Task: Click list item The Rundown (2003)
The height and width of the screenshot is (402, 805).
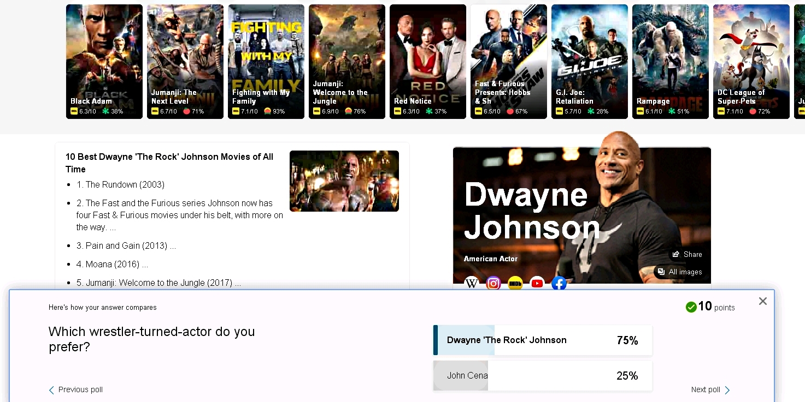Action: tap(121, 184)
